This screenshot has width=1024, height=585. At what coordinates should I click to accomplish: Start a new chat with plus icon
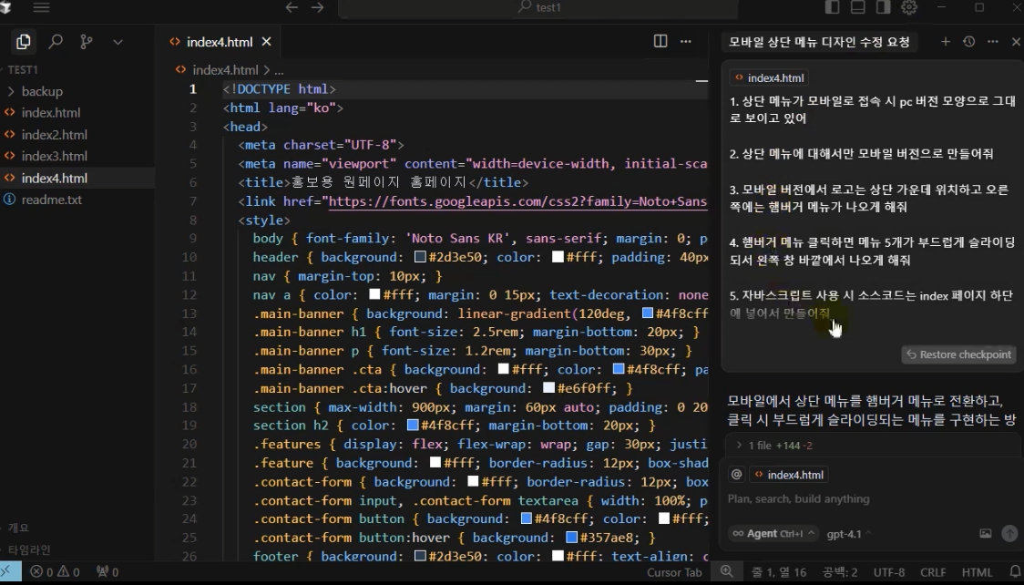[x=945, y=42]
